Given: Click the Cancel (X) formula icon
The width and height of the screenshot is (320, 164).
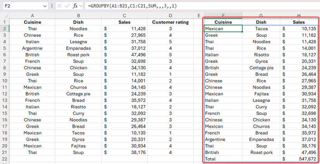Looking at the screenshot, I should (x=59, y=6).
